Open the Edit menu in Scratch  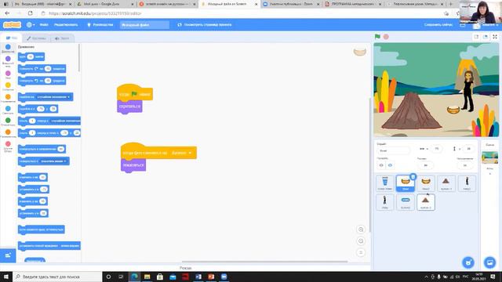click(x=66, y=24)
